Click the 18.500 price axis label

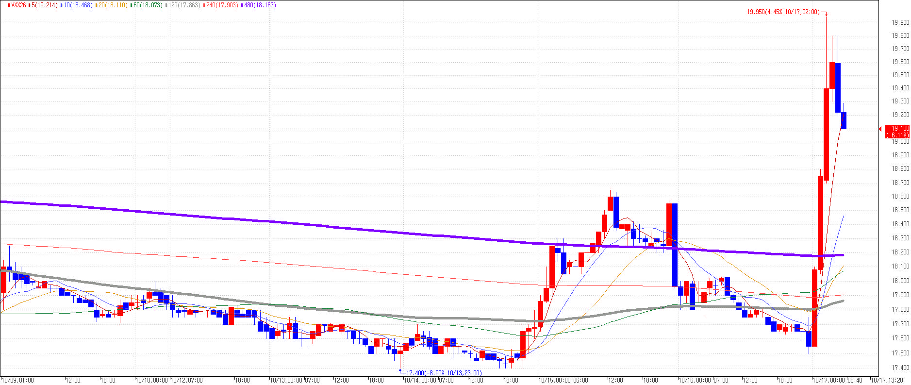pos(900,210)
